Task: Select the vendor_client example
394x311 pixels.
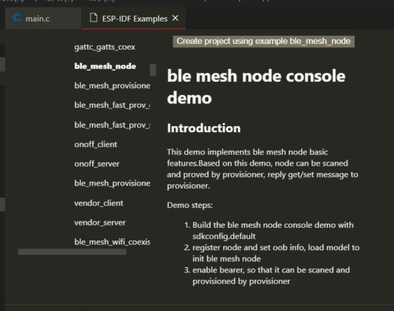Action: click(98, 203)
